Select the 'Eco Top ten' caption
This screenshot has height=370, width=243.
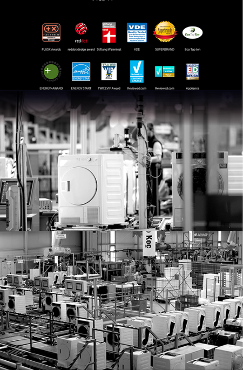click(x=192, y=50)
